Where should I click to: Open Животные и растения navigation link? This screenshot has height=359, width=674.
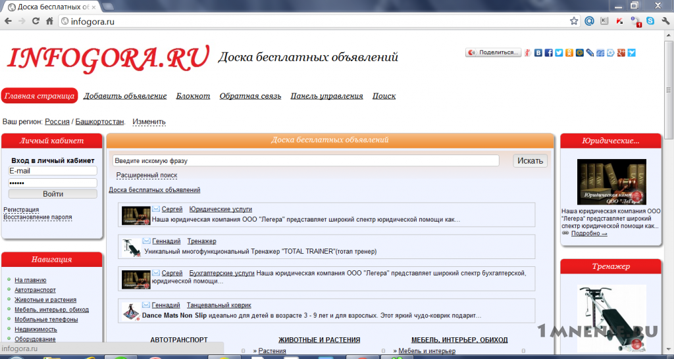pos(45,300)
